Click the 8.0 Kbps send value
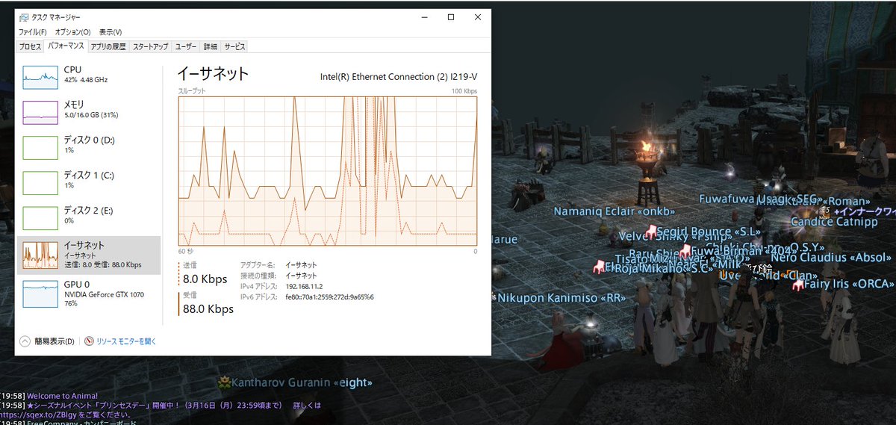The width and height of the screenshot is (896, 425). (205, 279)
